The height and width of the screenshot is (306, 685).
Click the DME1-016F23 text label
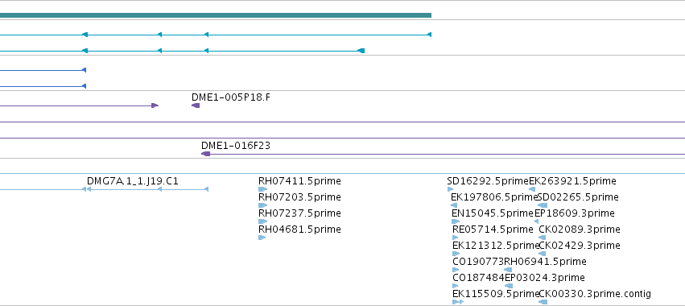tap(236, 146)
